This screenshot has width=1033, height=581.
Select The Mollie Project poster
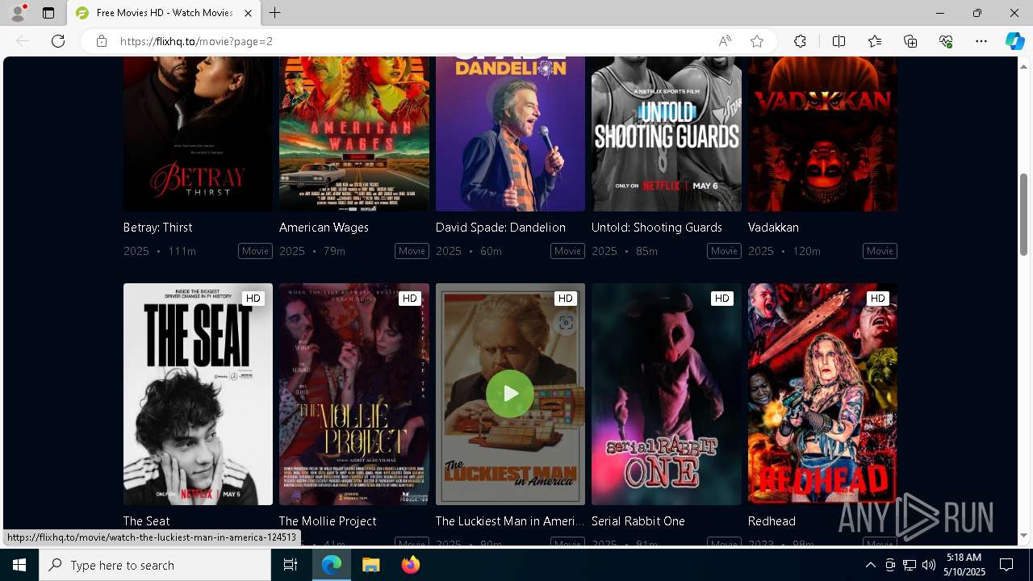pyautogui.click(x=354, y=394)
